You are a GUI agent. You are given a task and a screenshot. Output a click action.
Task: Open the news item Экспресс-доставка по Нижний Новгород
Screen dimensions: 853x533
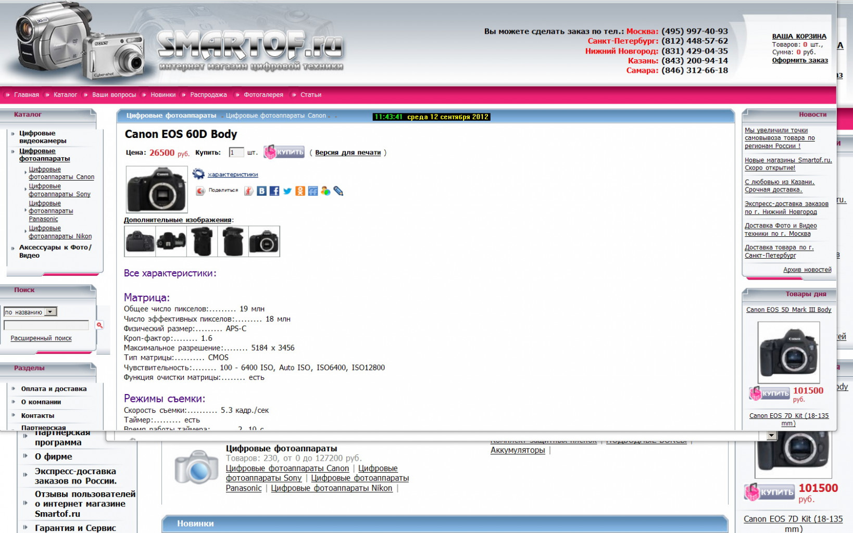click(786, 208)
